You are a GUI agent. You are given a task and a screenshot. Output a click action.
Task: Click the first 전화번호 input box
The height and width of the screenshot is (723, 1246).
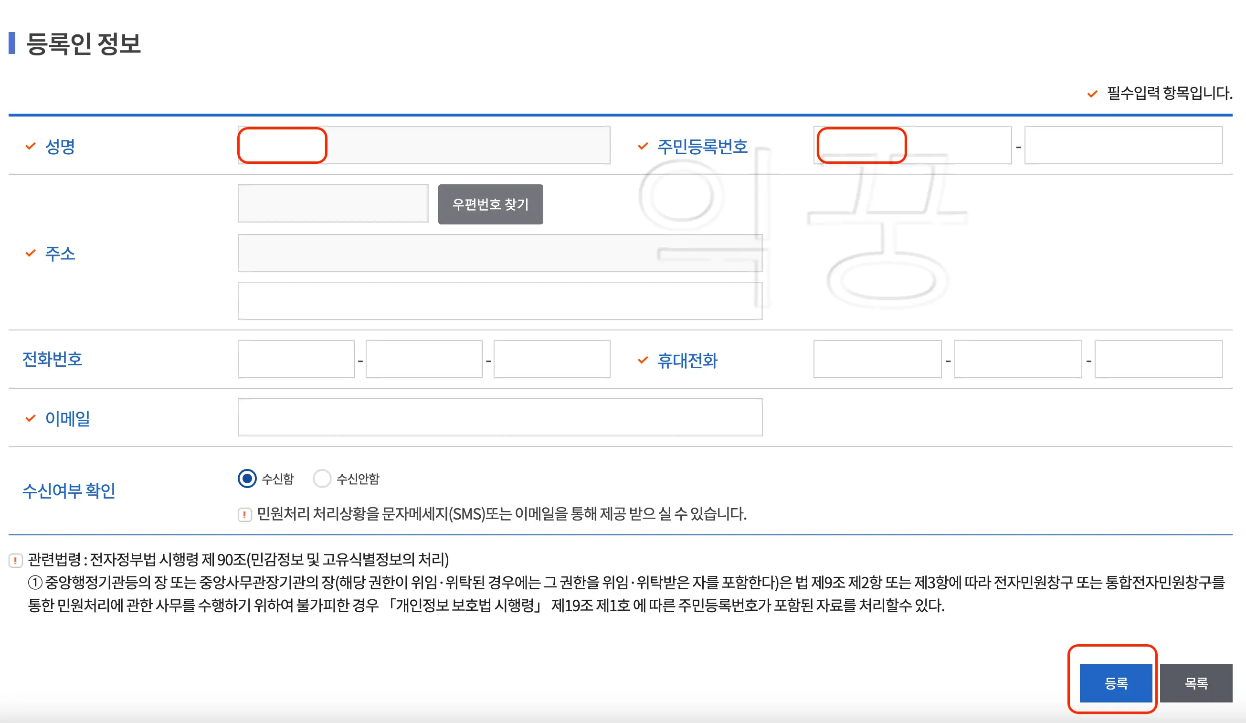pos(295,359)
